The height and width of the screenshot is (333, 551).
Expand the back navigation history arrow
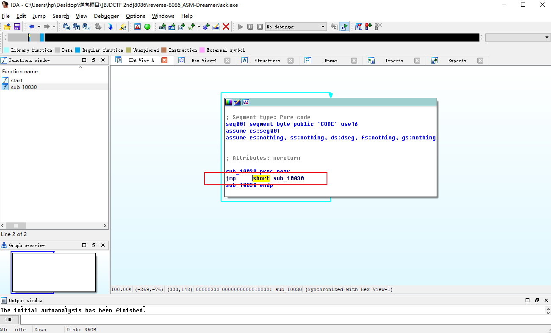pos(39,27)
